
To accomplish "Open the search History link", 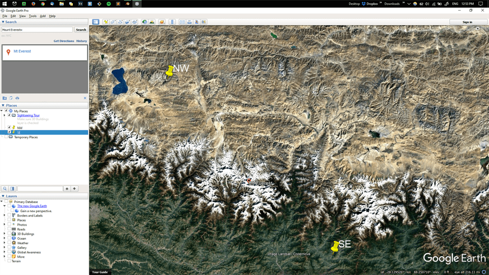I will click(81, 41).
